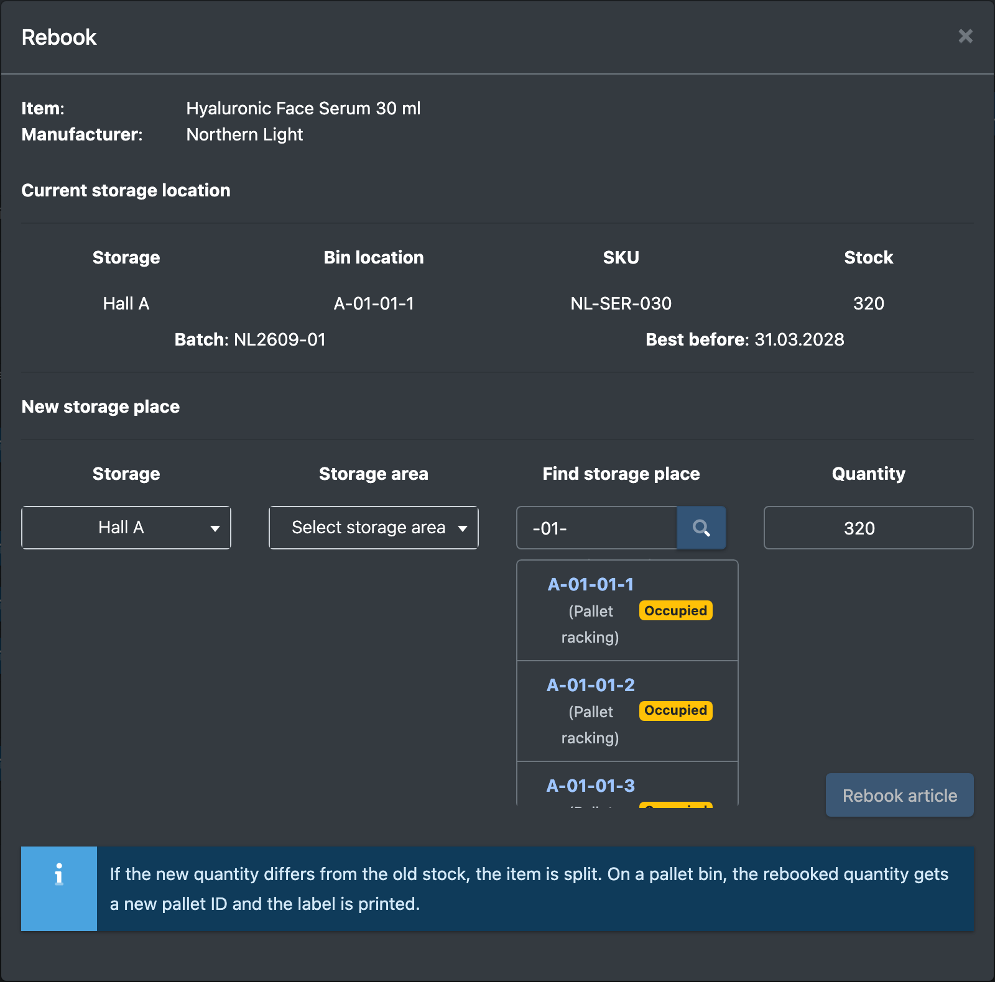Viewport: 995px width, 982px height.
Task: Click the Occupied badge for A-01-01-2
Action: [675, 710]
